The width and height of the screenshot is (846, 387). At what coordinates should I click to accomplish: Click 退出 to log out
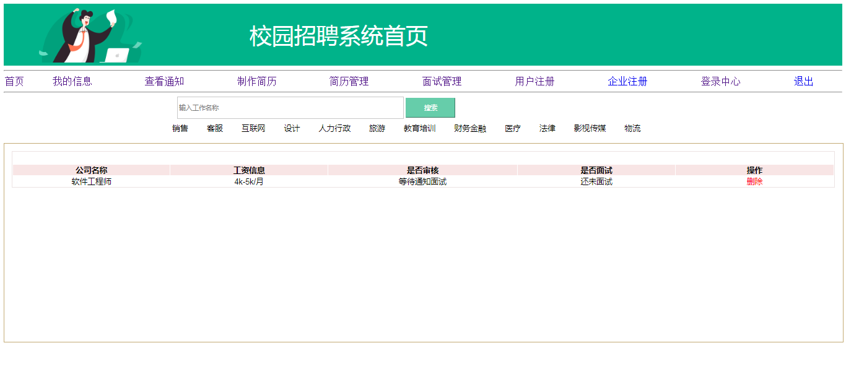pos(803,82)
